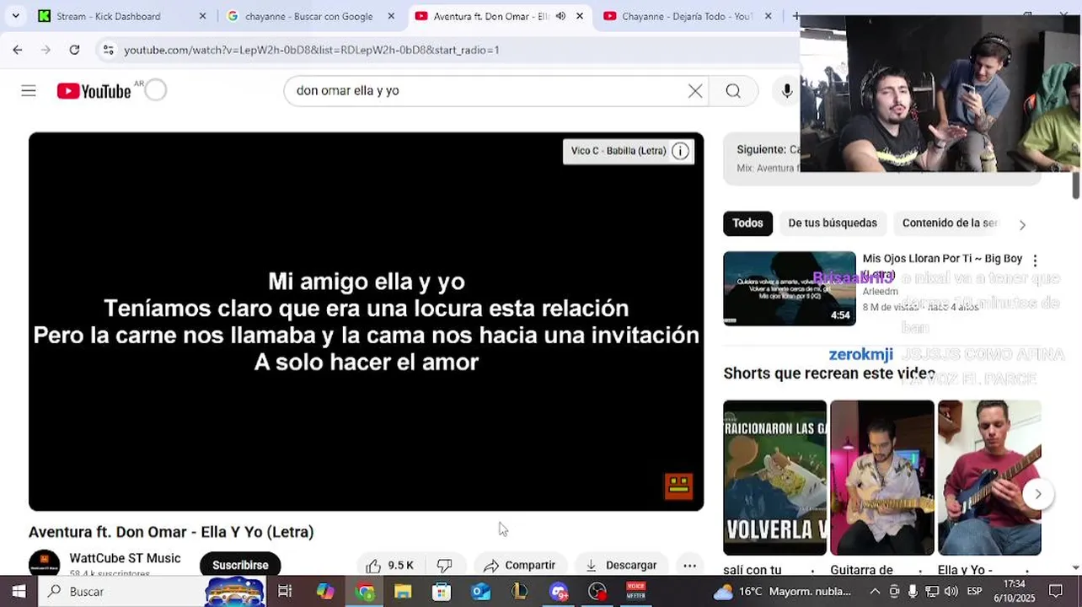The image size is (1082, 607).
Task: Select Contenido de la serie chip
Action: tap(950, 223)
